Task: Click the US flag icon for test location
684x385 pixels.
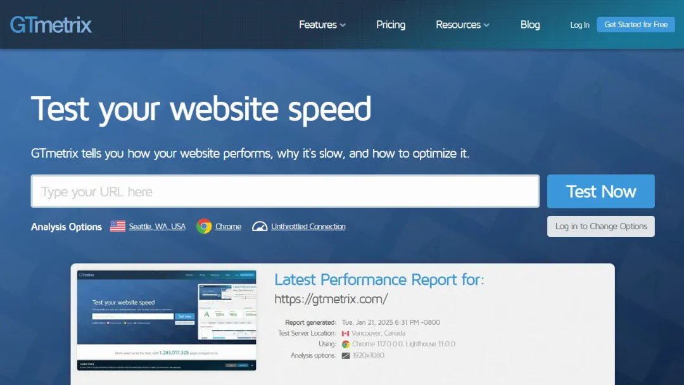Action: [x=117, y=226]
